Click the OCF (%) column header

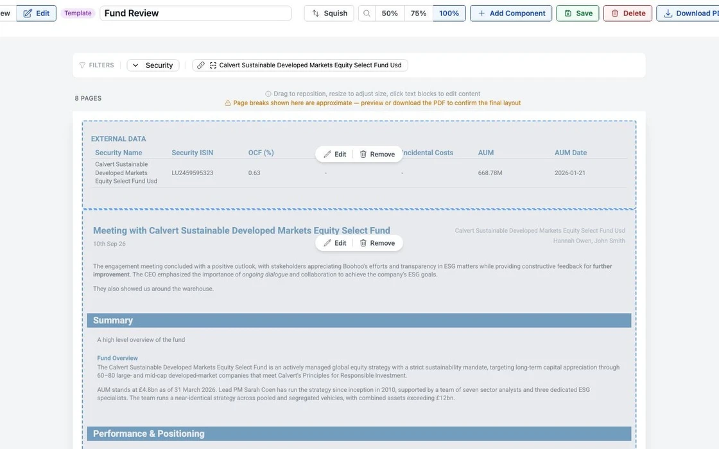point(261,153)
